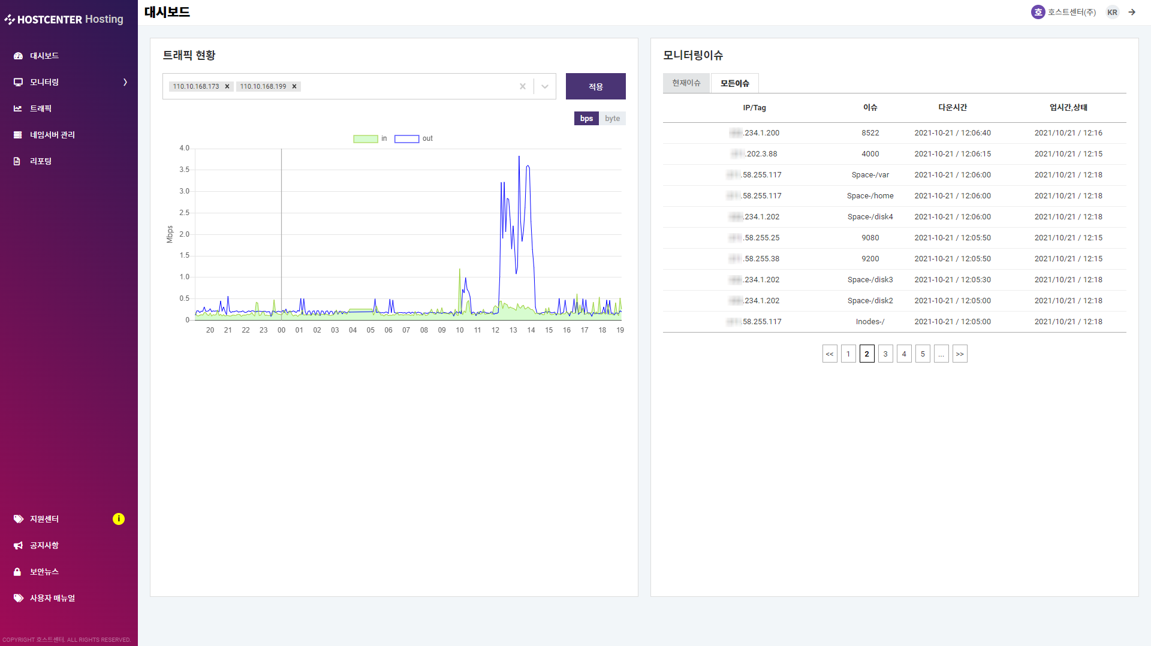Image resolution: width=1151 pixels, height=646 pixels.
Task: Open the KR language selector
Action: tap(1112, 12)
